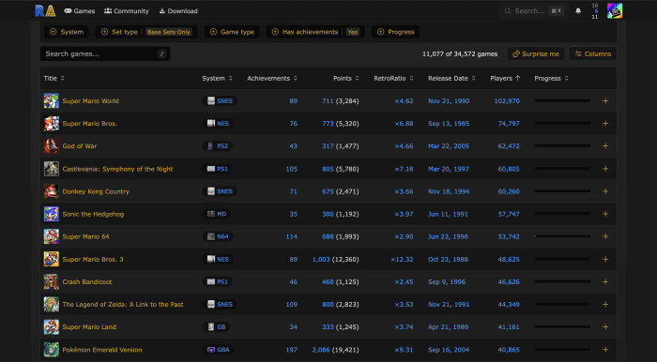Click the Pokémon Emerald game icon

(x=51, y=350)
